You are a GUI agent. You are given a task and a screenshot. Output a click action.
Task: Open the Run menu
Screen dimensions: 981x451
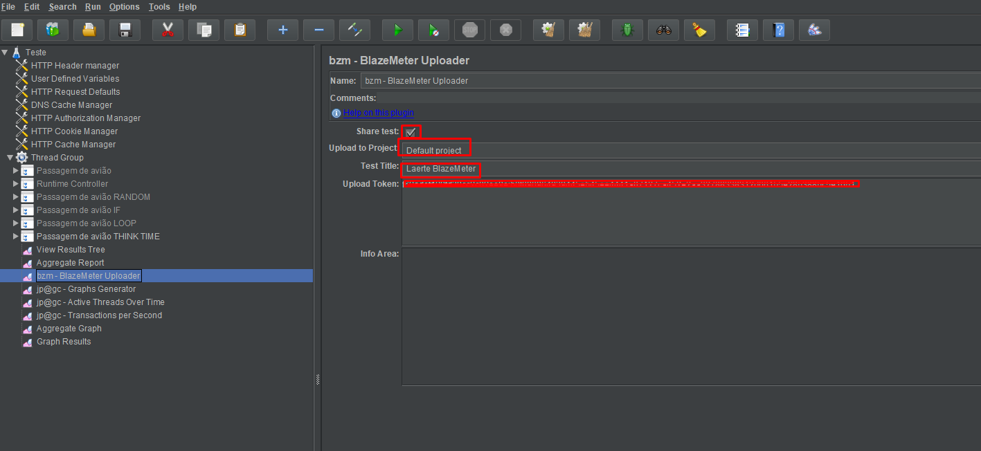(93, 6)
